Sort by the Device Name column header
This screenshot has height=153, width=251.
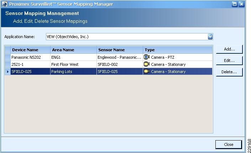coord(30,50)
